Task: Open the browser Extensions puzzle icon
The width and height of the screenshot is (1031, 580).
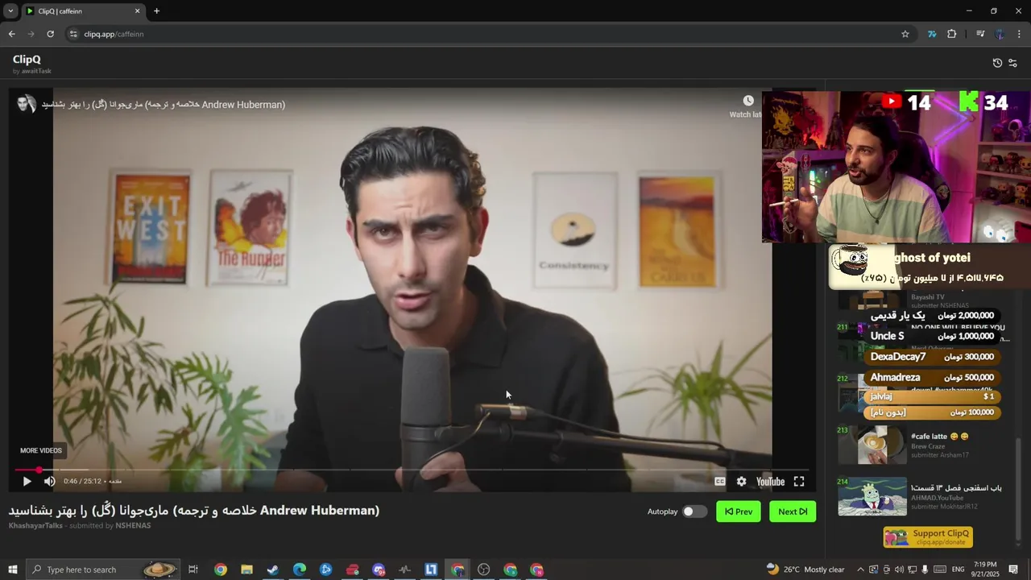Action: coord(952,34)
